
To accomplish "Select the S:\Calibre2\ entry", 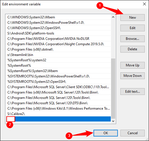I will click(x=58, y=114).
